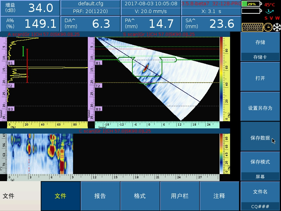Screen dimensions: 281x211
Task: Open the 保存模式 save mode selector
Action: [x=260, y=166]
